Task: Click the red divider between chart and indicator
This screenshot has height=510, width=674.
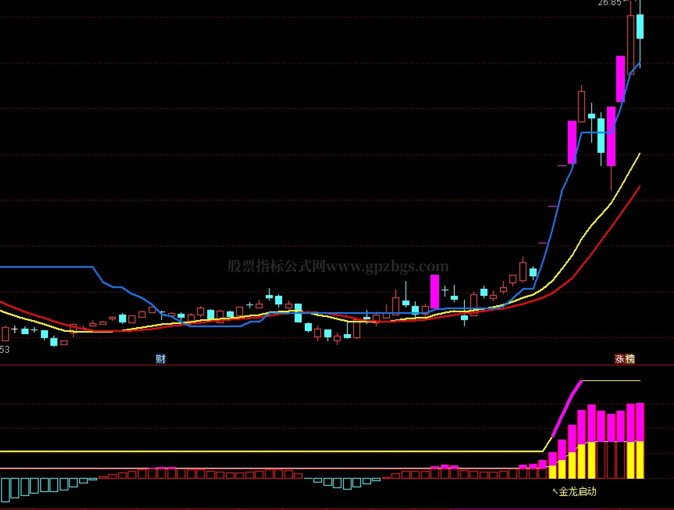Action: point(337,365)
